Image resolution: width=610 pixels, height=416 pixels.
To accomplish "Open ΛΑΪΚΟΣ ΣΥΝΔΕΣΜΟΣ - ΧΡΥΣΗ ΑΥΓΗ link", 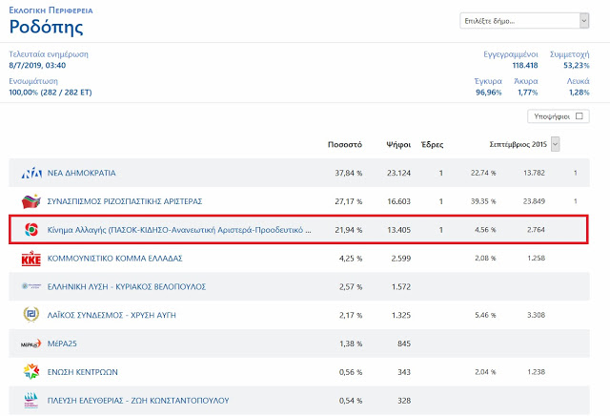I will coord(112,315).
